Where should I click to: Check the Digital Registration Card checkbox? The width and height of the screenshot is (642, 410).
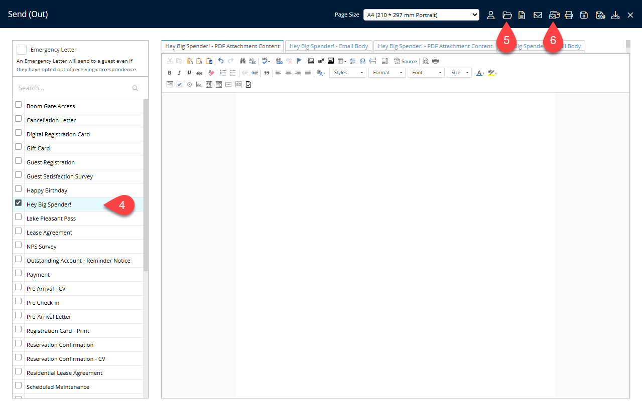(x=19, y=133)
